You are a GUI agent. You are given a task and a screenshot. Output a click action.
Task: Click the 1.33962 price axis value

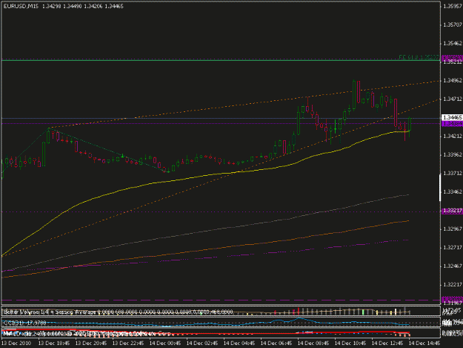coord(453,154)
